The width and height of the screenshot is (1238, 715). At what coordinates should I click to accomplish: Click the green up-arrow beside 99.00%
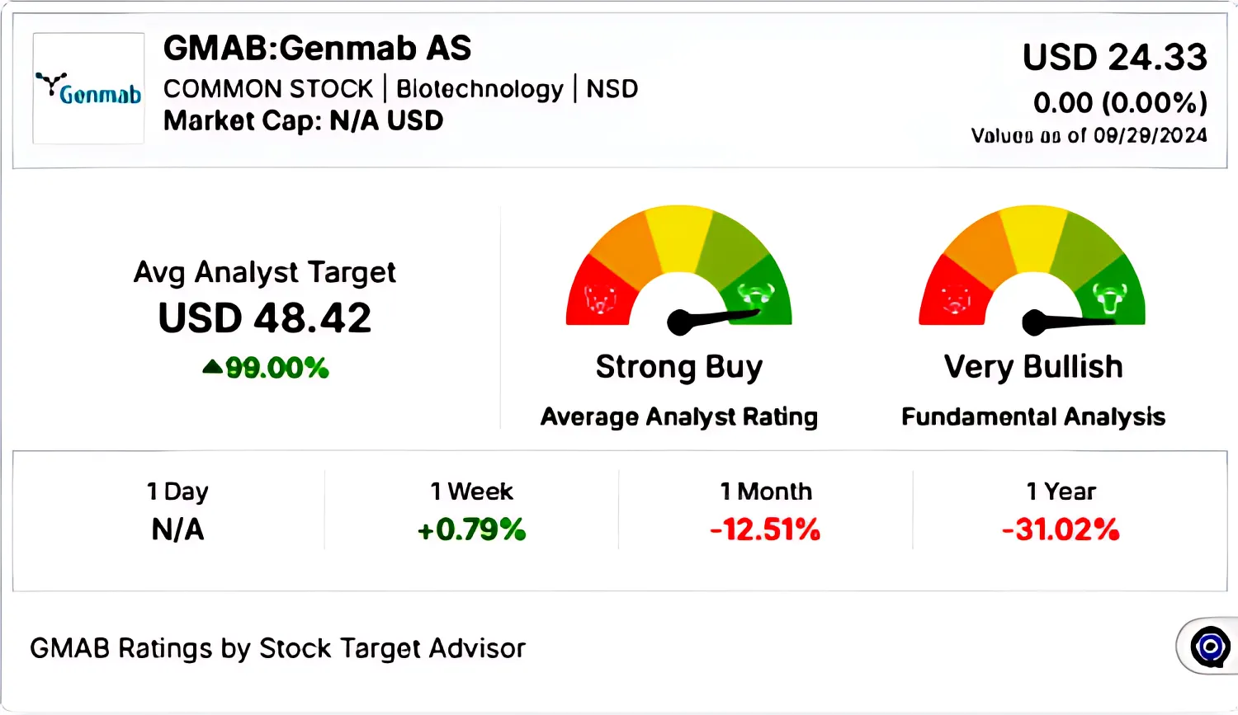pos(212,367)
